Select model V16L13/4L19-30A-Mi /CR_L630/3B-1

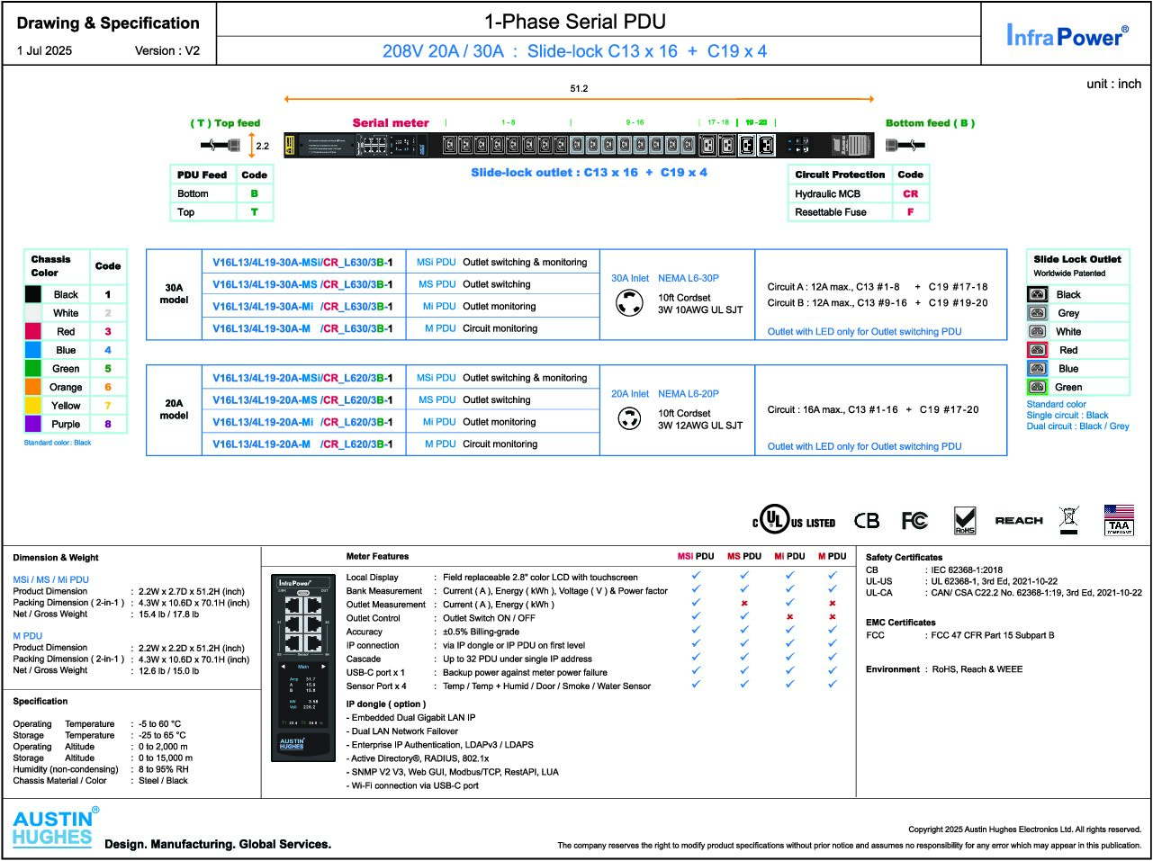tap(302, 307)
